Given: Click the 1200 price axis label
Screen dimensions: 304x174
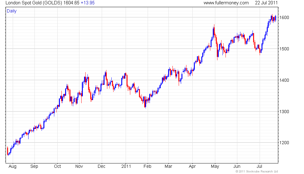Looking at the screenshot, I should 284,143.
